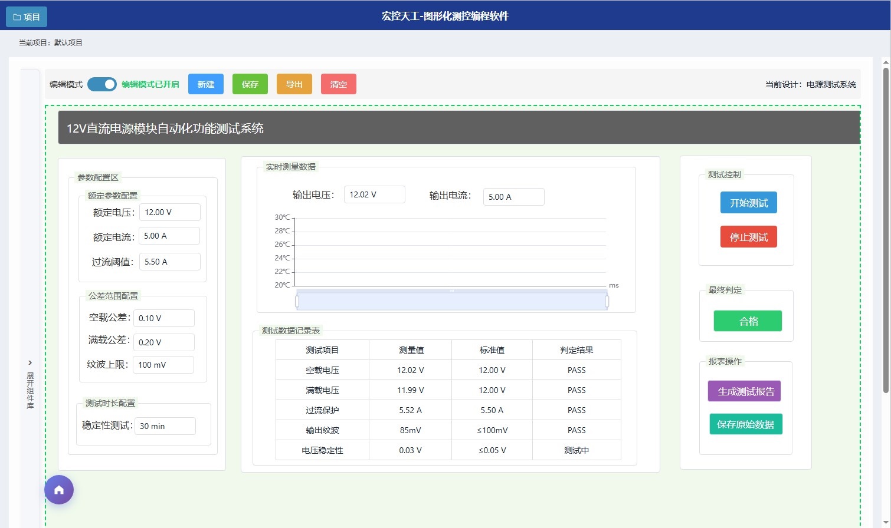Click the horizontal scrollbar below the temperature chart

point(452,301)
